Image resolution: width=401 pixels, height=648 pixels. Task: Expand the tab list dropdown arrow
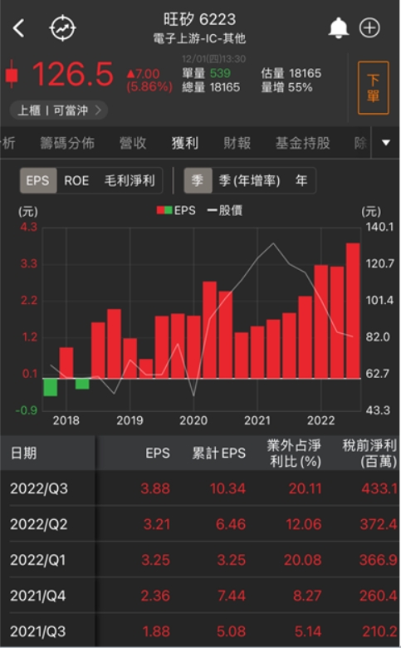pyautogui.click(x=386, y=143)
